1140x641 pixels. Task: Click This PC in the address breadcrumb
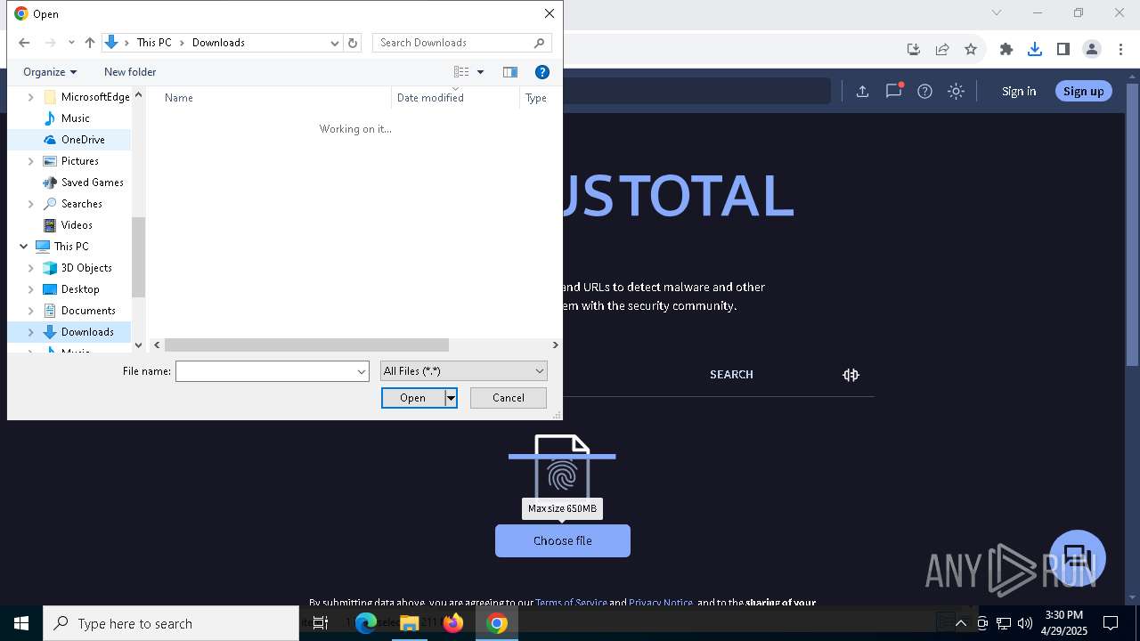[153, 43]
